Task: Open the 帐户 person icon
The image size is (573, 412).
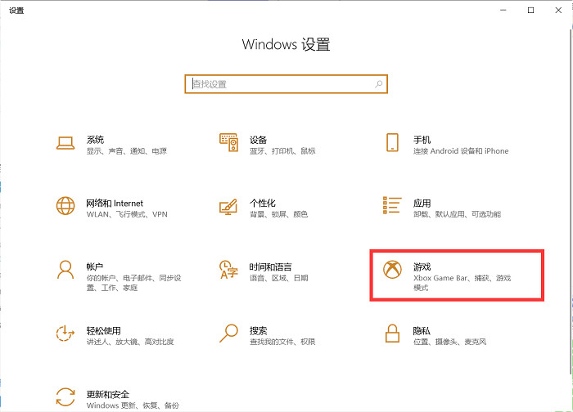Action: pos(65,270)
